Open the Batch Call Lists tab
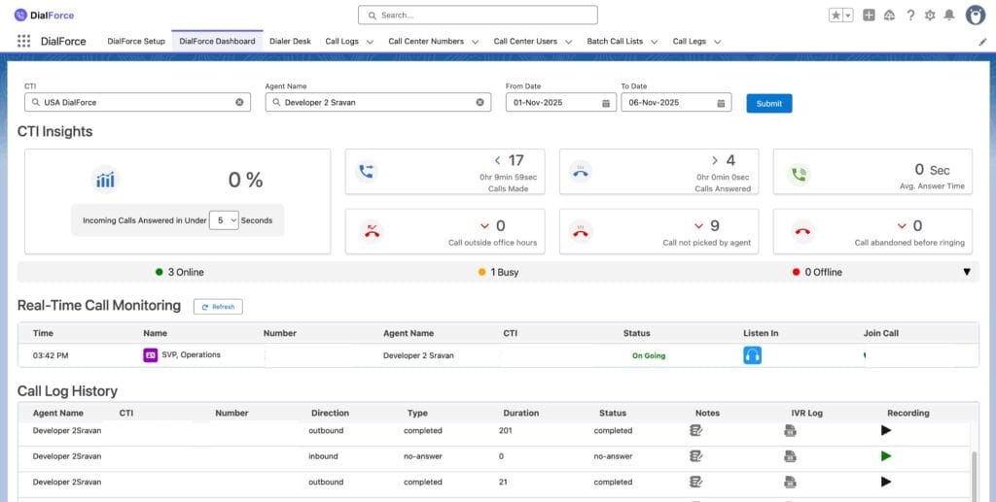The height and width of the screenshot is (502, 996). [615, 41]
